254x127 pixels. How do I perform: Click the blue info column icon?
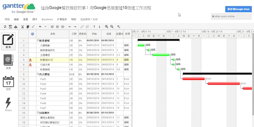(x=32, y=34)
